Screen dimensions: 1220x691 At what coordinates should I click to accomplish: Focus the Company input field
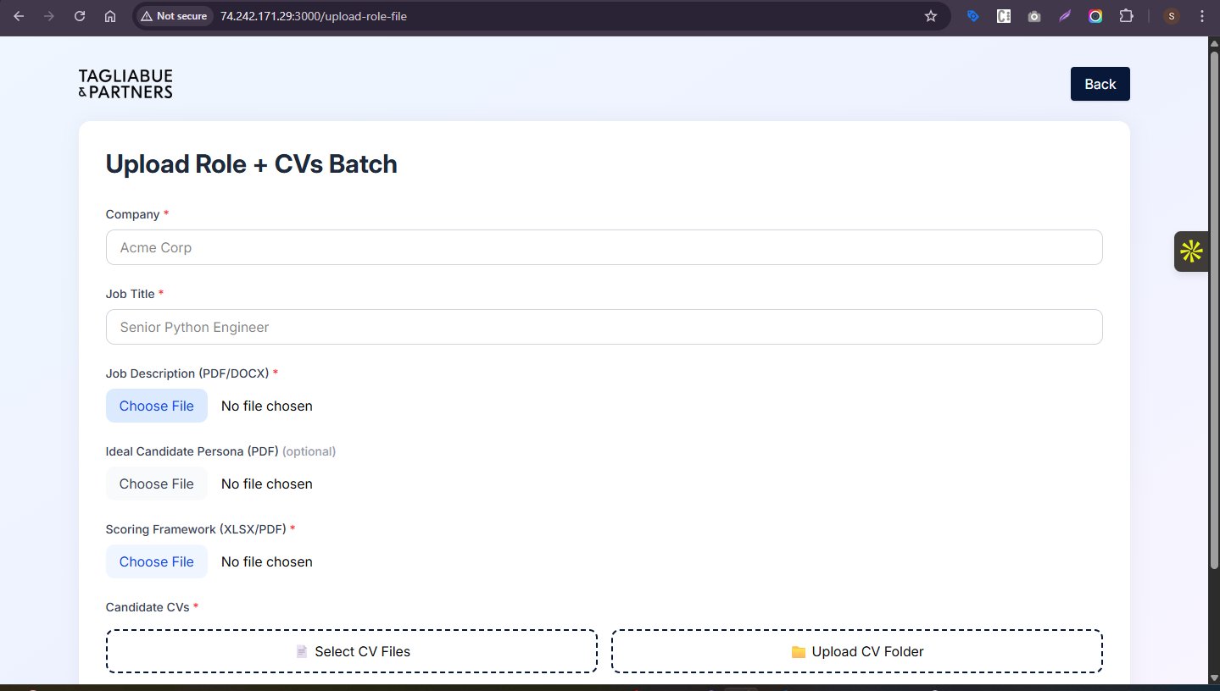[x=604, y=247]
